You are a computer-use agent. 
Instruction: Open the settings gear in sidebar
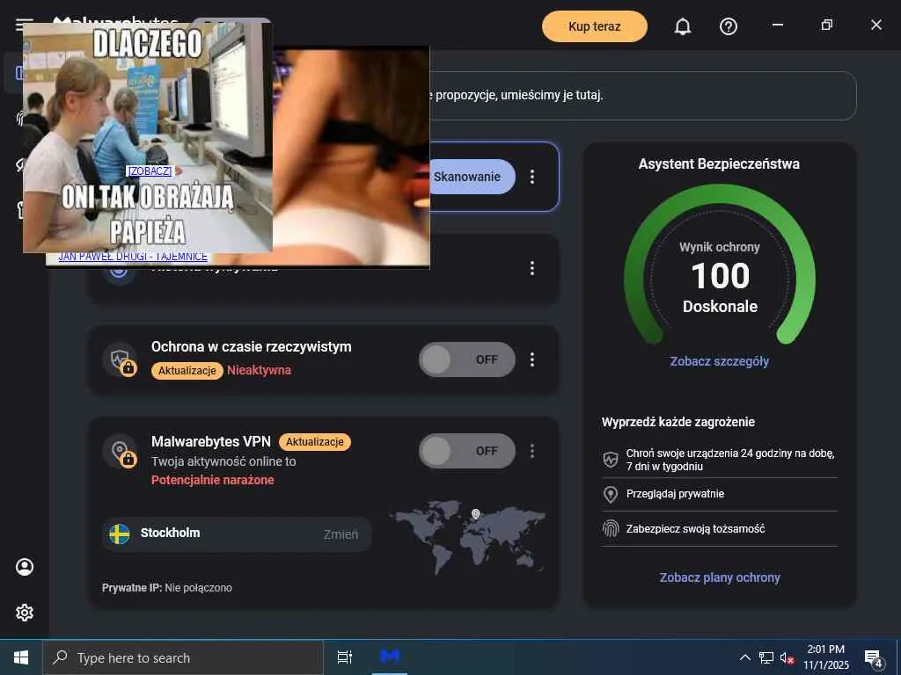click(x=25, y=613)
